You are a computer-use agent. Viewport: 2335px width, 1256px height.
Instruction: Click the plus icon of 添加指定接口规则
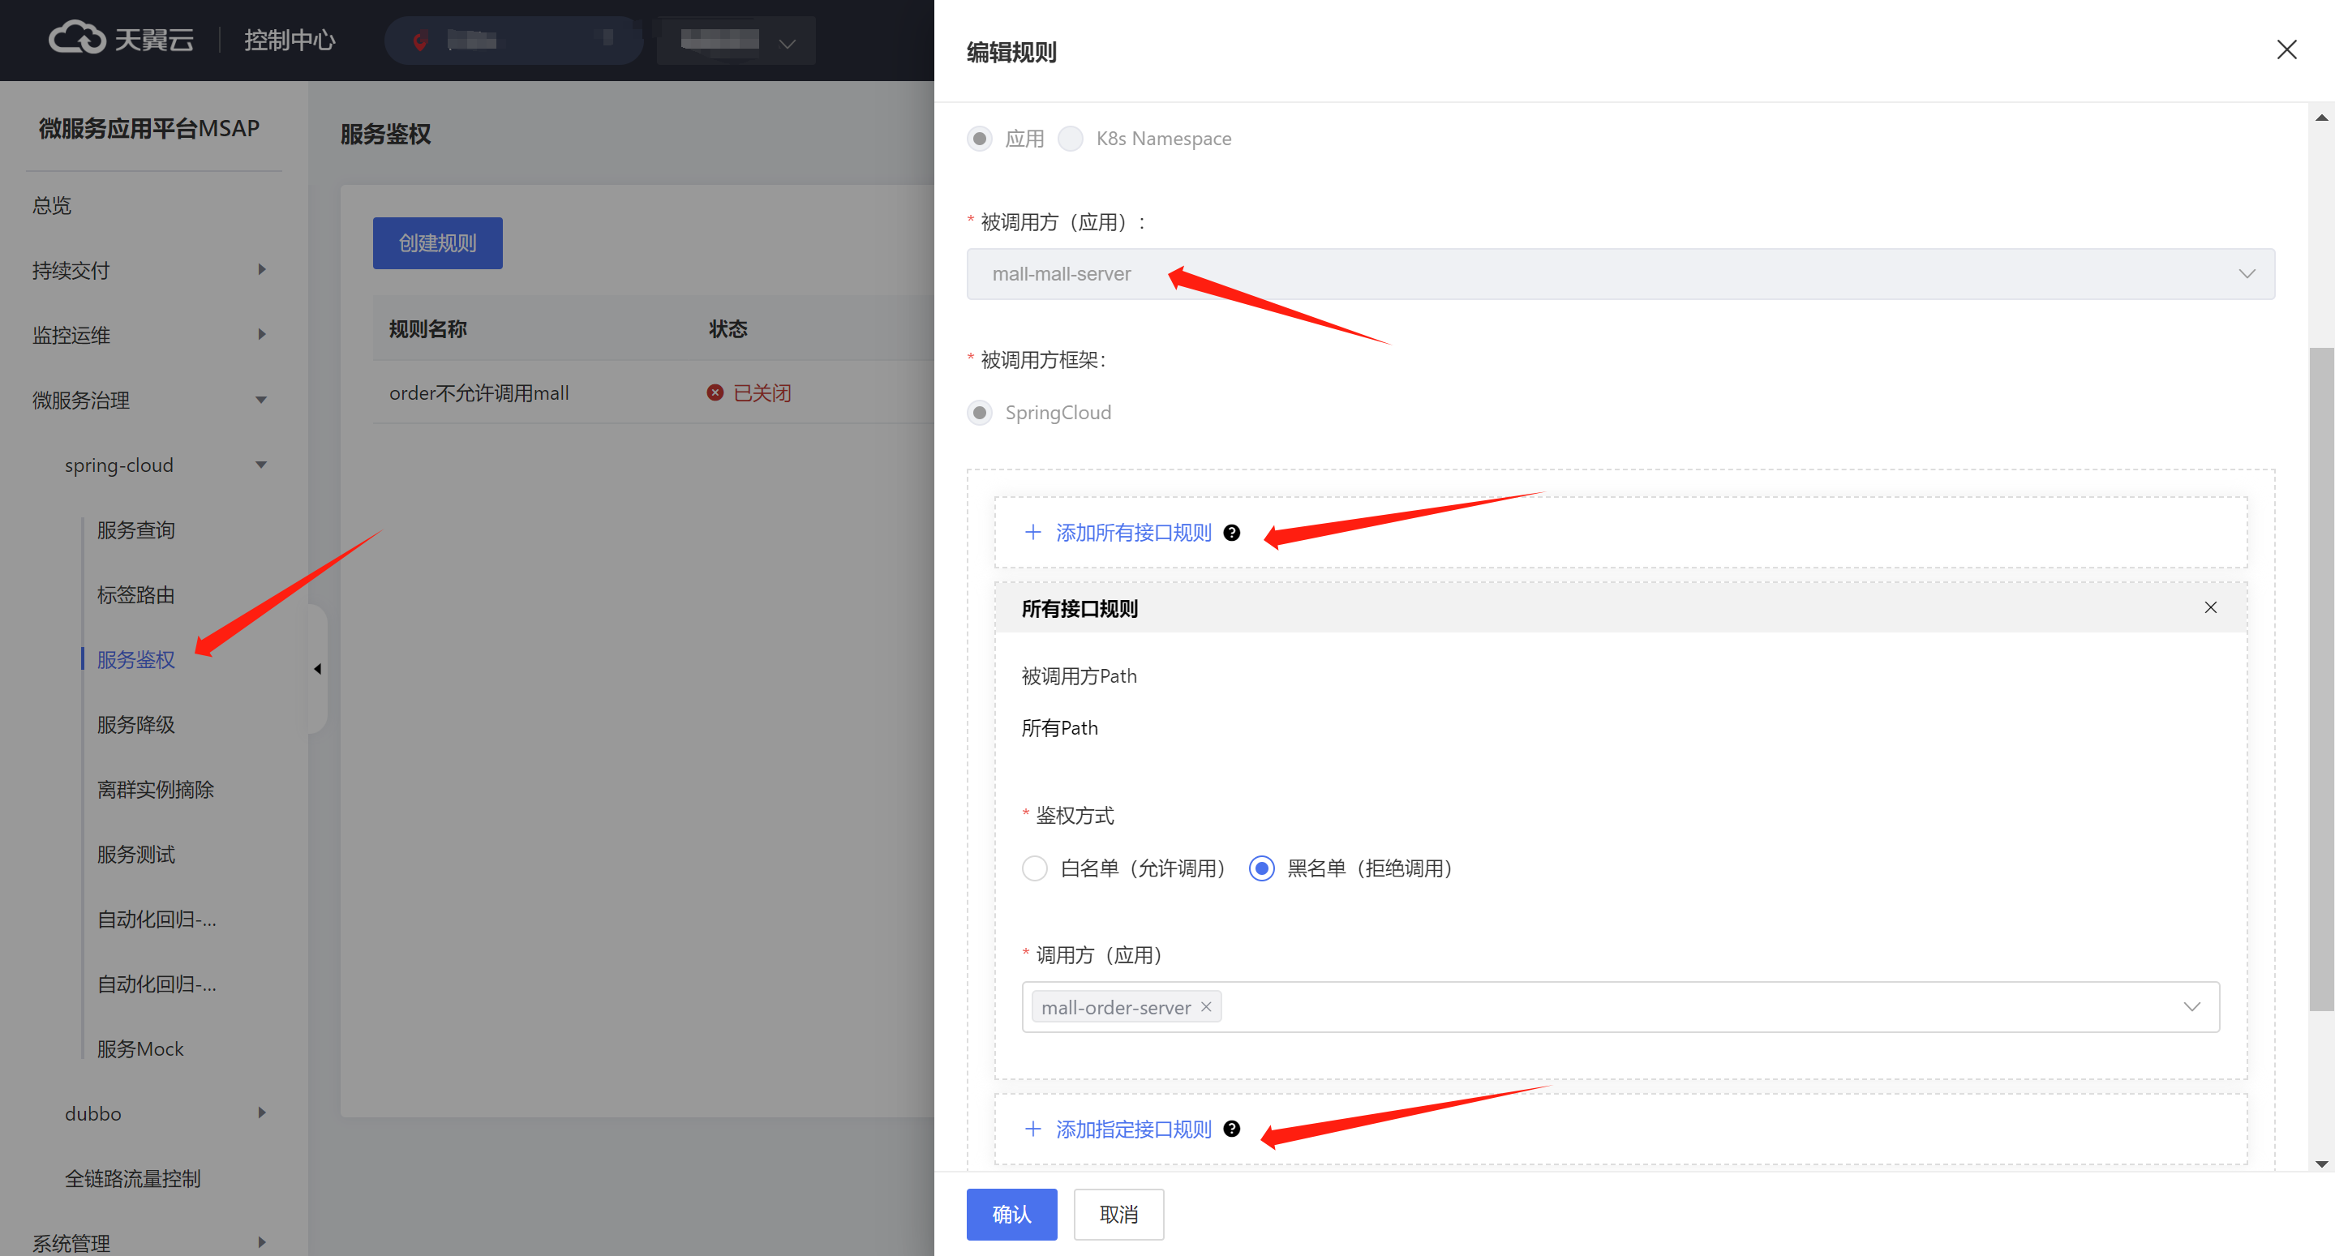pyautogui.click(x=1032, y=1130)
